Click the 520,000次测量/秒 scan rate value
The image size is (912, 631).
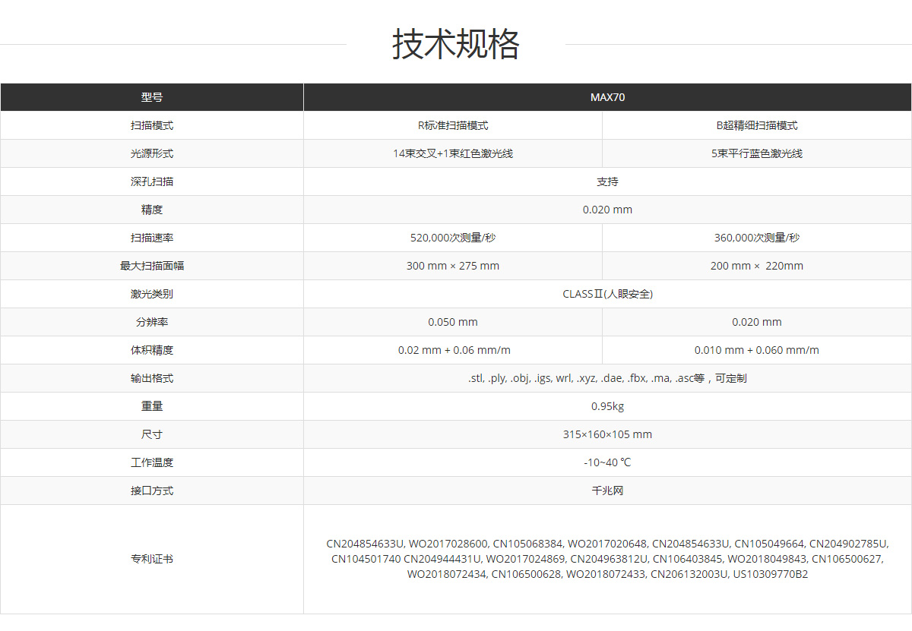click(x=453, y=238)
